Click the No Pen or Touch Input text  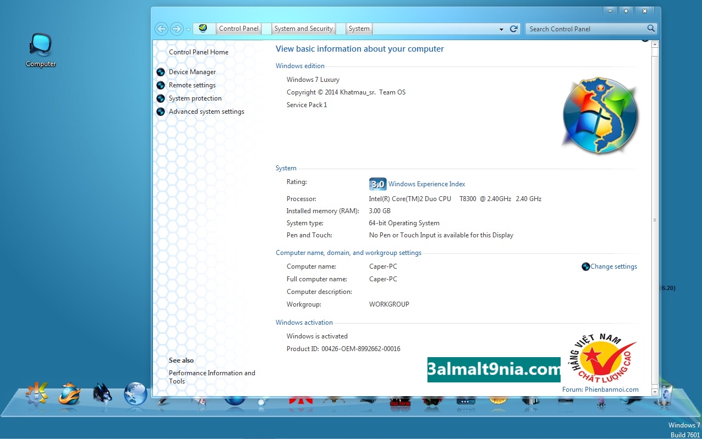click(x=441, y=235)
